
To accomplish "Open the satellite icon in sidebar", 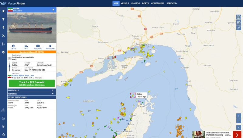I will point(3,36).
